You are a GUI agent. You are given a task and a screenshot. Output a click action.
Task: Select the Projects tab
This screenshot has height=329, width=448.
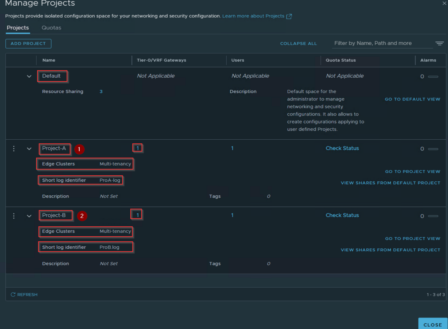coord(18,28)
